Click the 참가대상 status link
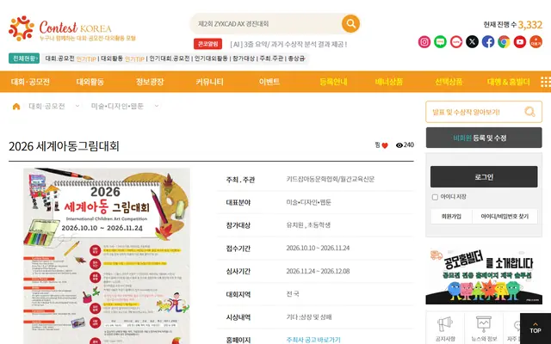Image resolution: width=551 pixels, height=344 pixels. click(244, 58)
